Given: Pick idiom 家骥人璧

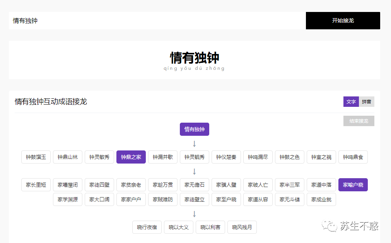Looking at the screenshot, I should (x=226, y=185).
